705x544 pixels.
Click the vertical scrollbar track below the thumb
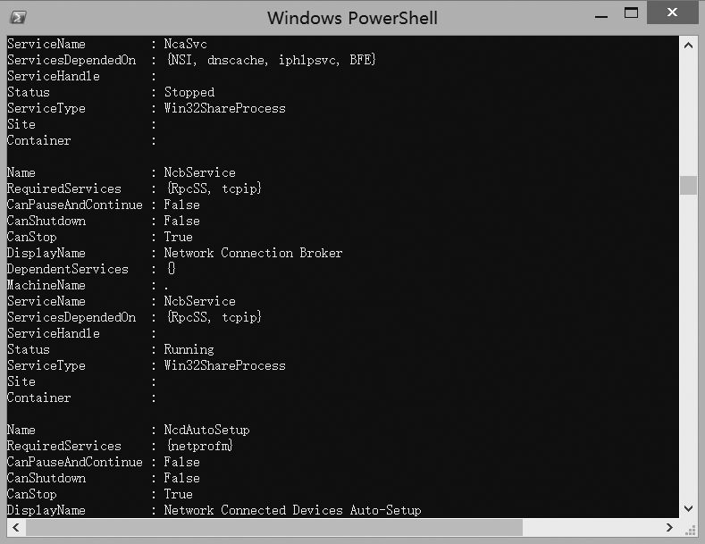(688, 357)
